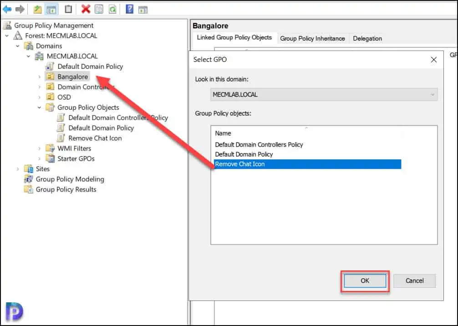The image size is (458, 326).
Task: Switch to the Delegation tab
Action: tap(367, 39)
